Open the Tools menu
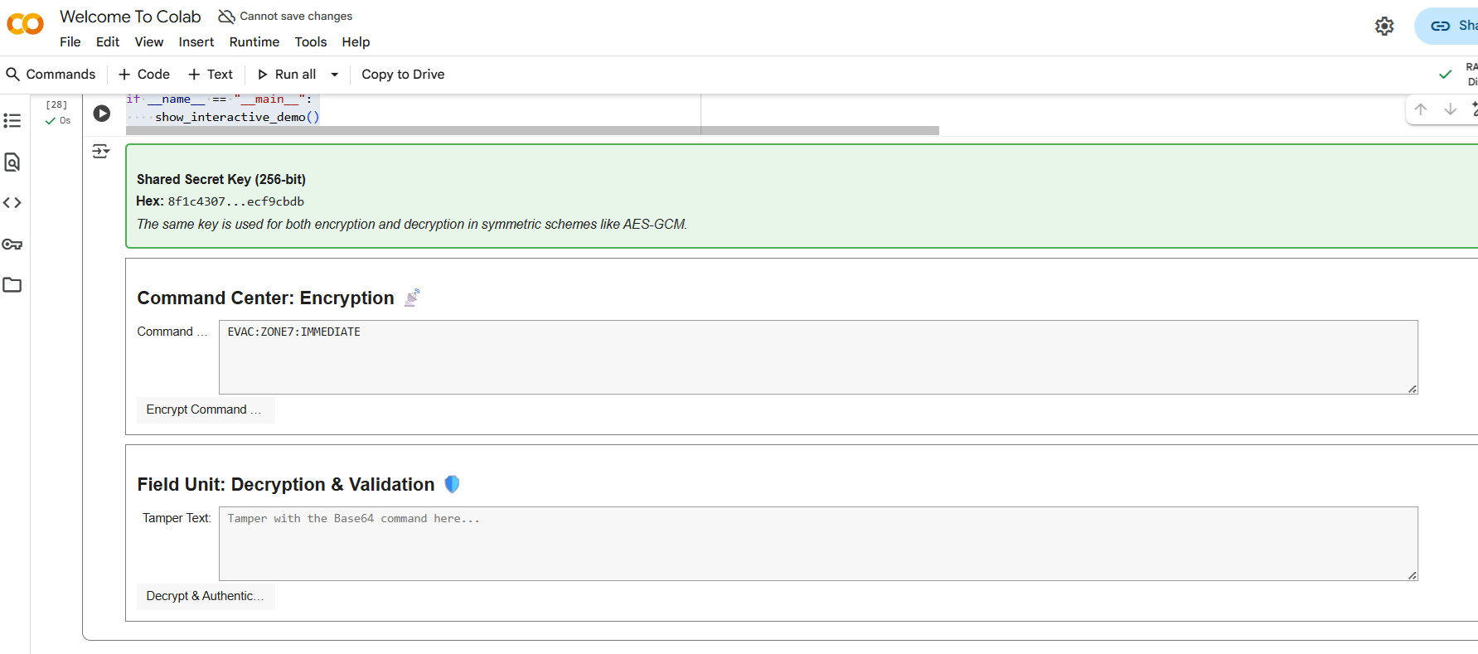 pos(311,42)
